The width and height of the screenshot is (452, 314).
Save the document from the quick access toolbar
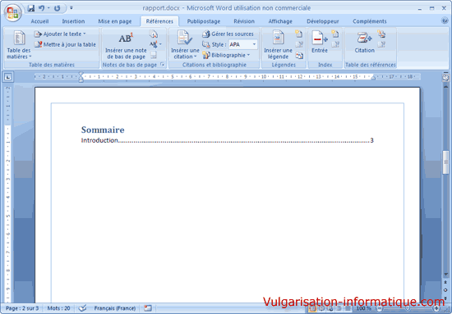point(31,8)
